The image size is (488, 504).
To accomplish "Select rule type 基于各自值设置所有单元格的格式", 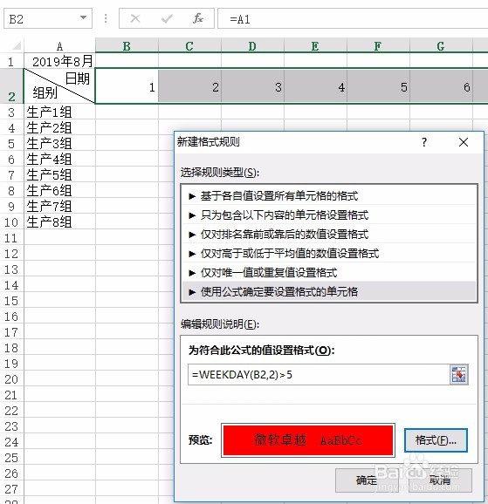I will (x=329, y=195).
